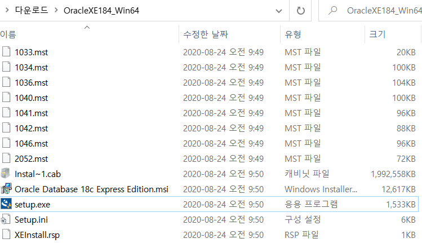Sort by the 이름 column header
Viewport: 422px width, 243px height.
(x=8, y=34)
